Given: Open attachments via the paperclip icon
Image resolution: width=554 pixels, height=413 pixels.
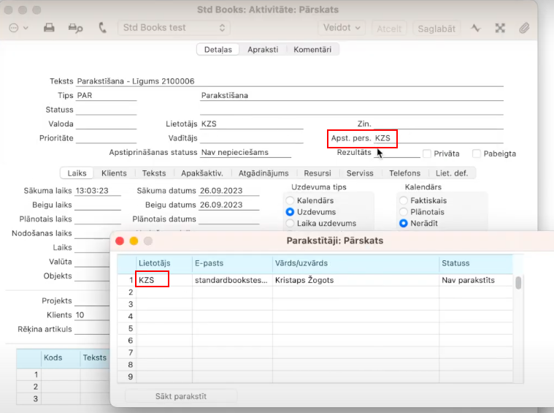Looking at the screenshot, I should pos(524,28).
